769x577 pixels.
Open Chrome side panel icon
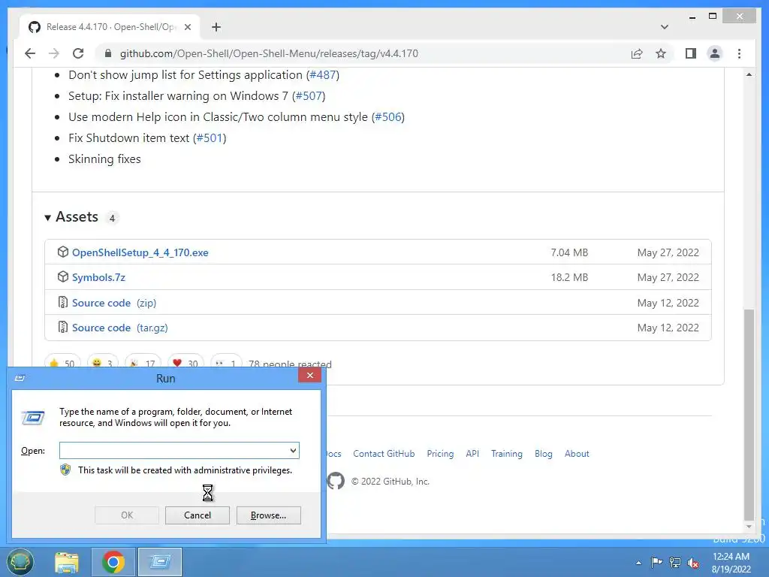[691, 53]
